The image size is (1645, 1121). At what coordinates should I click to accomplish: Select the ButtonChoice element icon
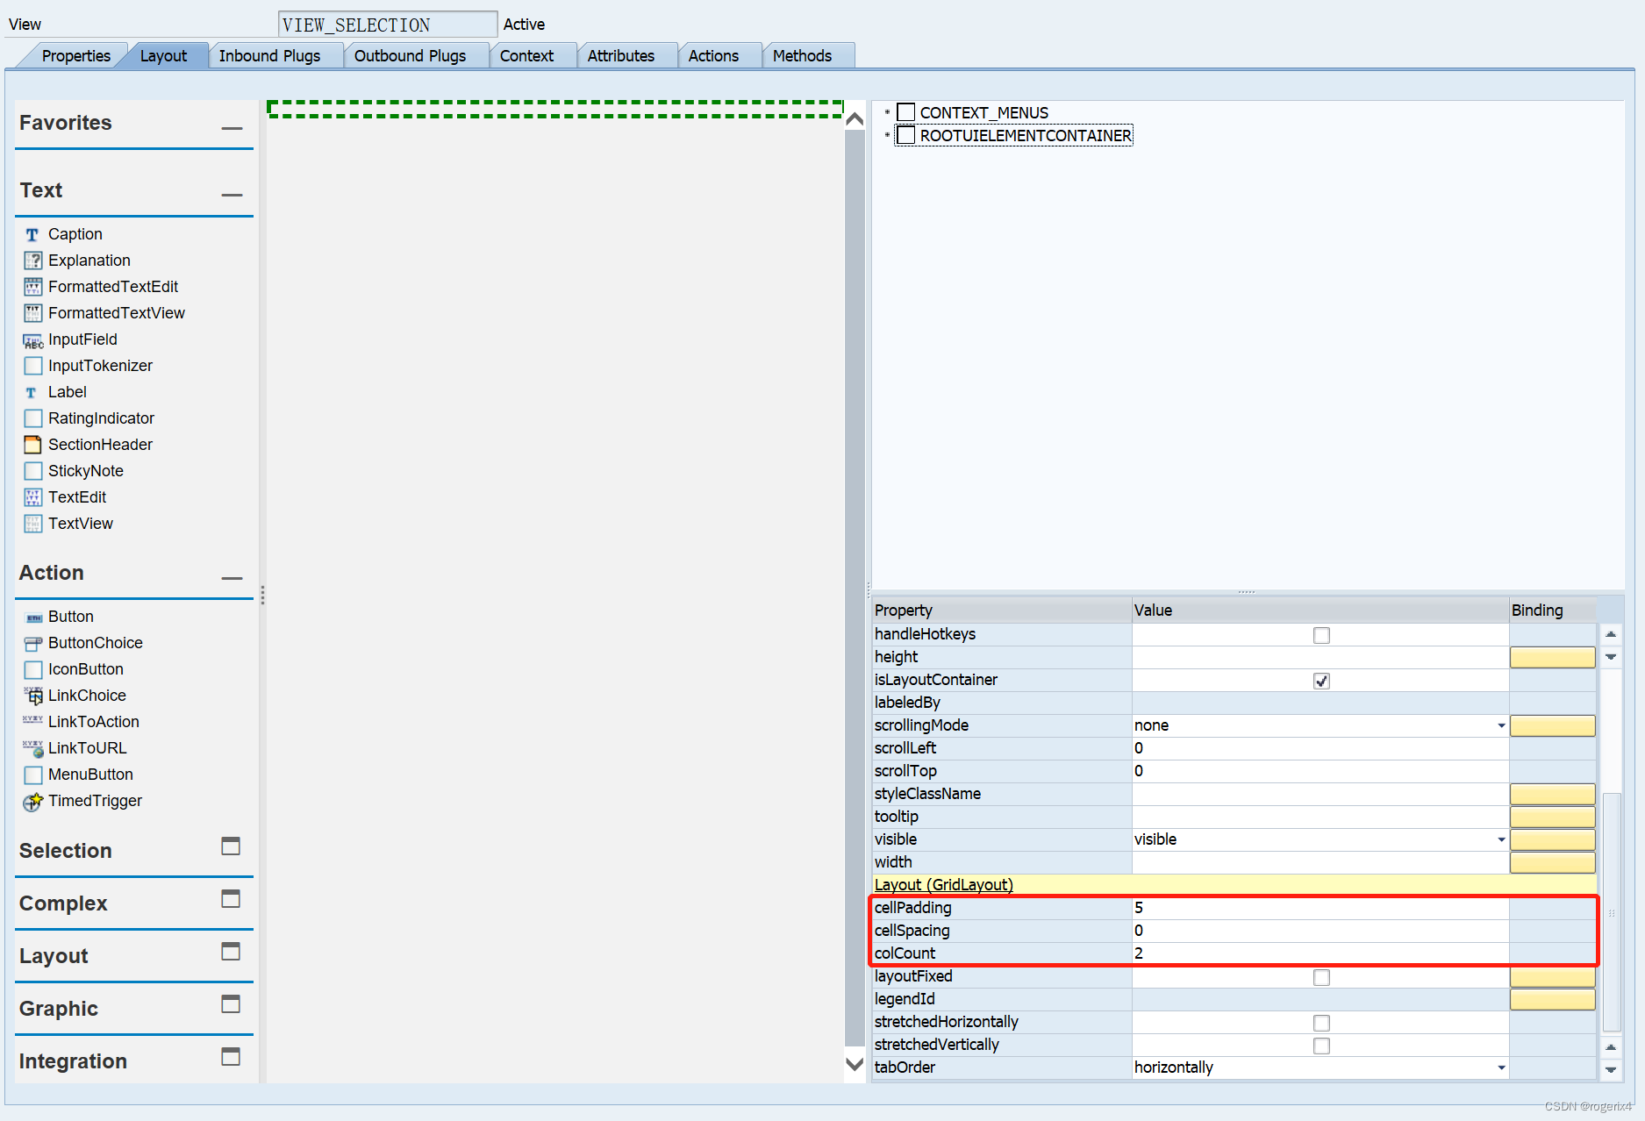point(32,643)
